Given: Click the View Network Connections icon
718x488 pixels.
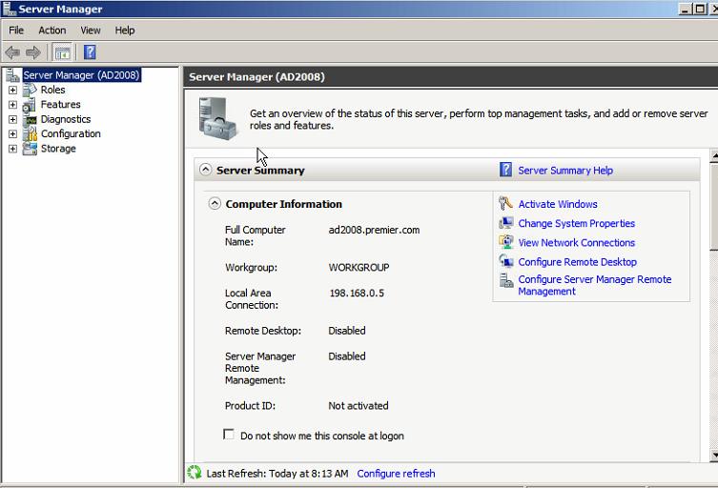Looking at the screenshot, I should click(x=505, y=242).
